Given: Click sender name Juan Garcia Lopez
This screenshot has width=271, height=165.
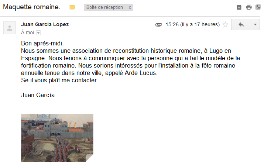Looking at the screenshot, I should [x=45, y=24].
